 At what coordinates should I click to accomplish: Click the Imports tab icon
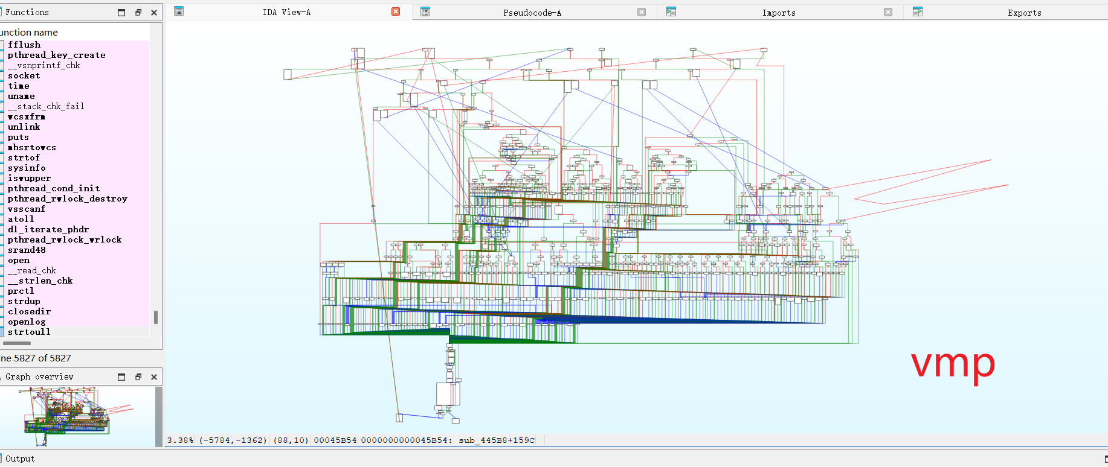coord(671,11)
